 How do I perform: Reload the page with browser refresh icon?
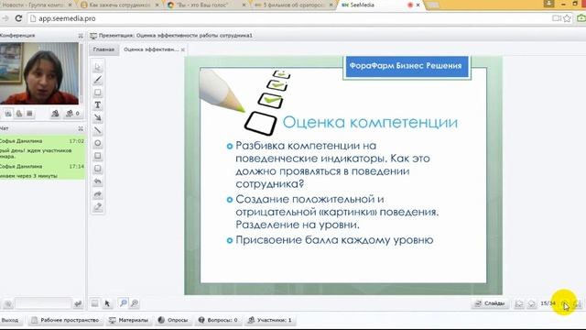18,18
